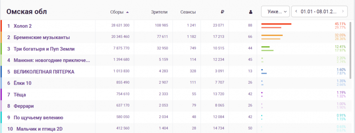Select value 580 050

coord(123,117)
